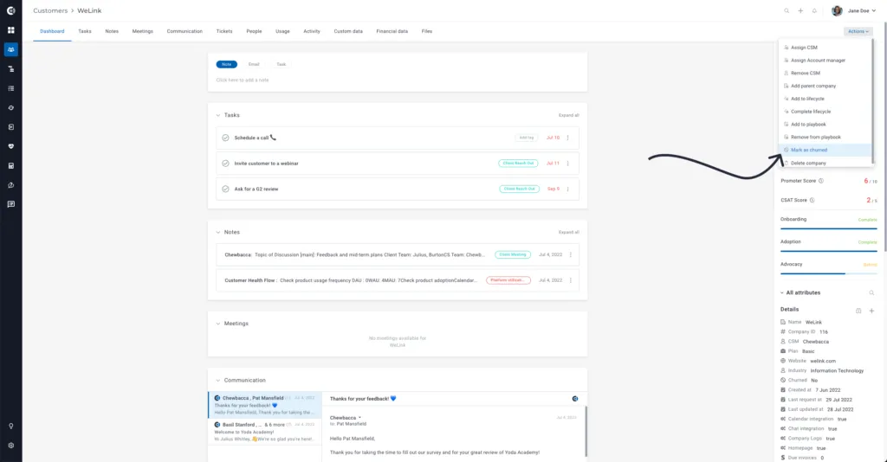This screenshot has height=462, width=887.
Task: Click plus icon in Details section
Action: coord(871,311)
